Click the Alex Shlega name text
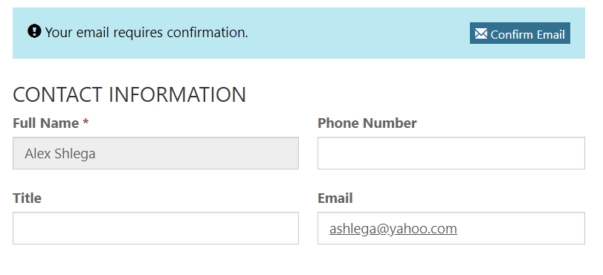Screen dimensions: 603x275 [60, 153]
